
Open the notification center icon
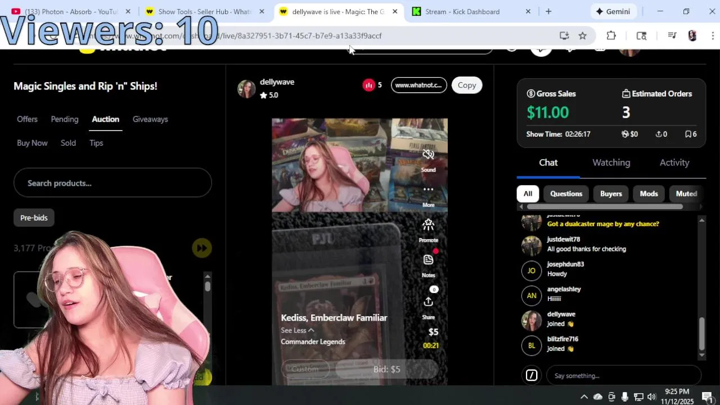708,397
